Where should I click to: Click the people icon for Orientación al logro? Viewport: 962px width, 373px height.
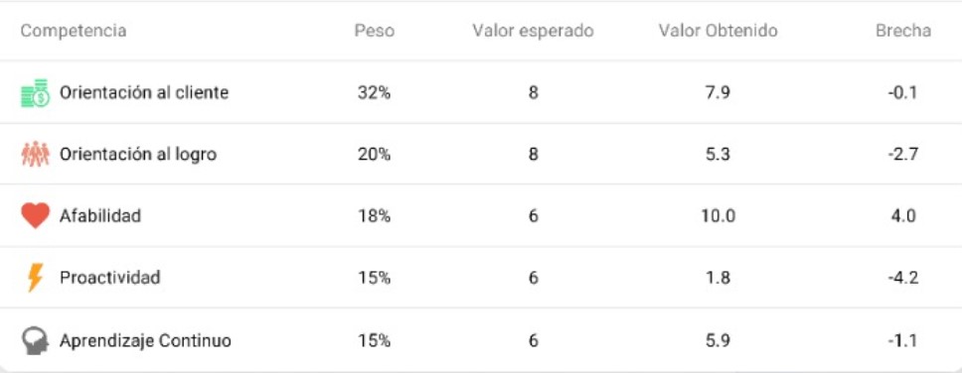[35, 154]
